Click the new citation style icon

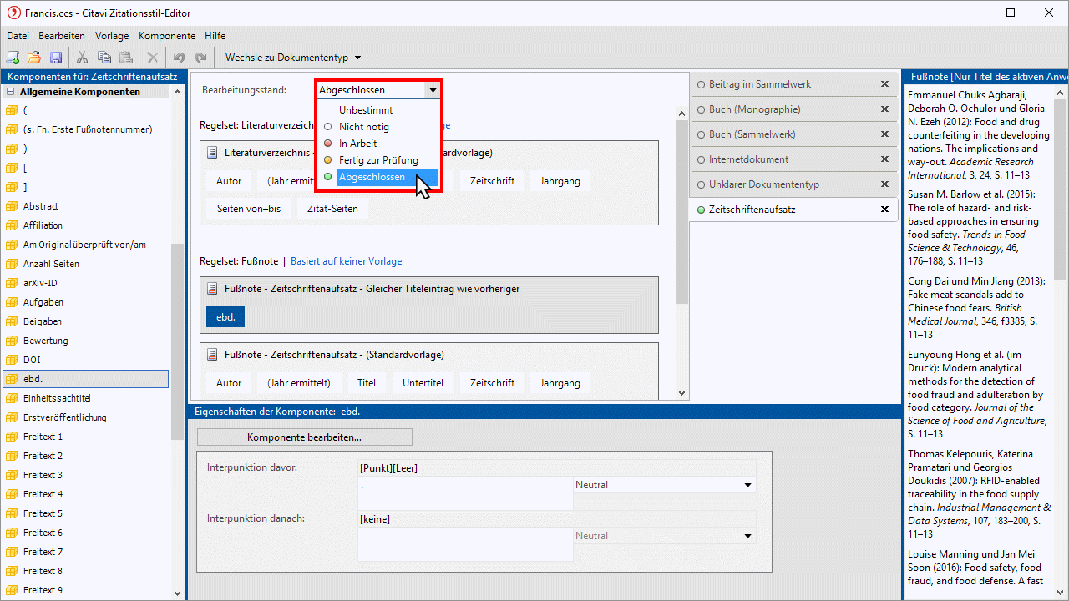point(13,58)
